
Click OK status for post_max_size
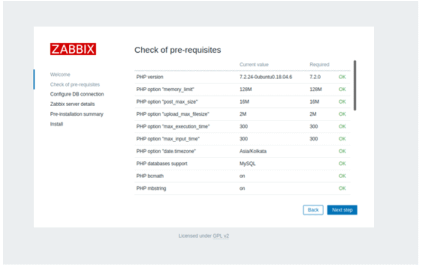pos(342,102)
